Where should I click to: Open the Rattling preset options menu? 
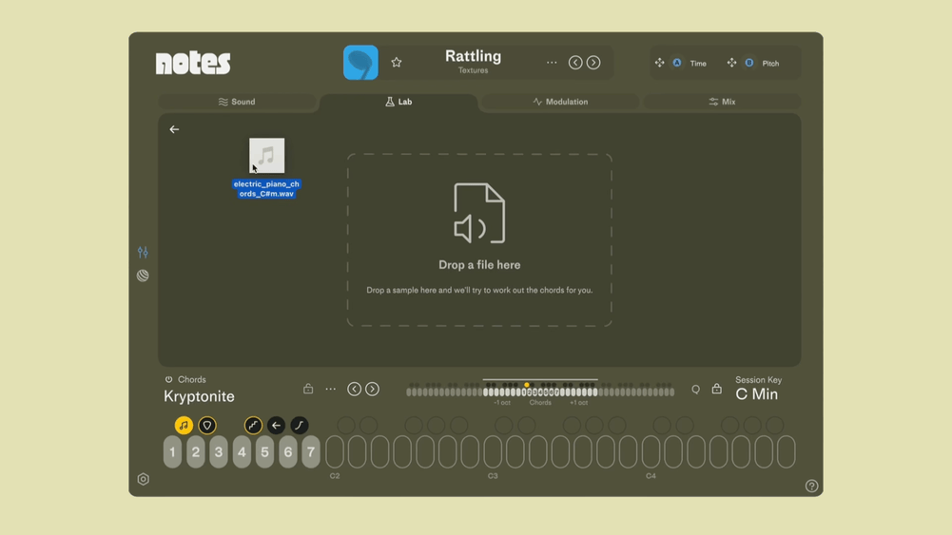[x=552, y=63]
